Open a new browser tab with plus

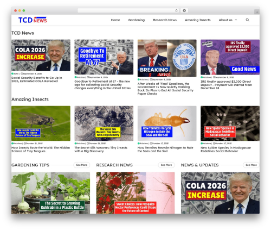pos(257,12)
